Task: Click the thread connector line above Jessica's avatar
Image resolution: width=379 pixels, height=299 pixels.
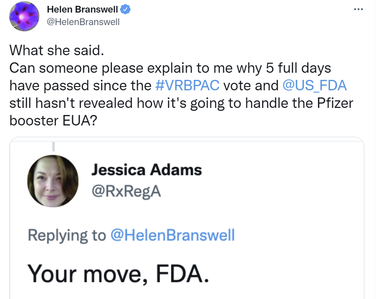Action: 54,146
